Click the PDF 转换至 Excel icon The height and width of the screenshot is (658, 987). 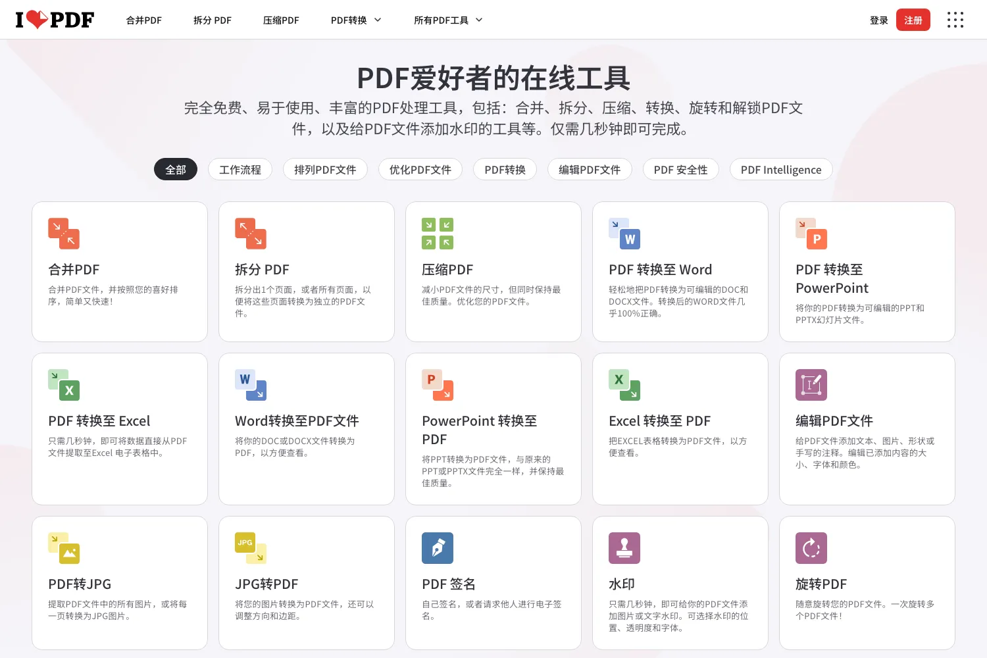64,385
